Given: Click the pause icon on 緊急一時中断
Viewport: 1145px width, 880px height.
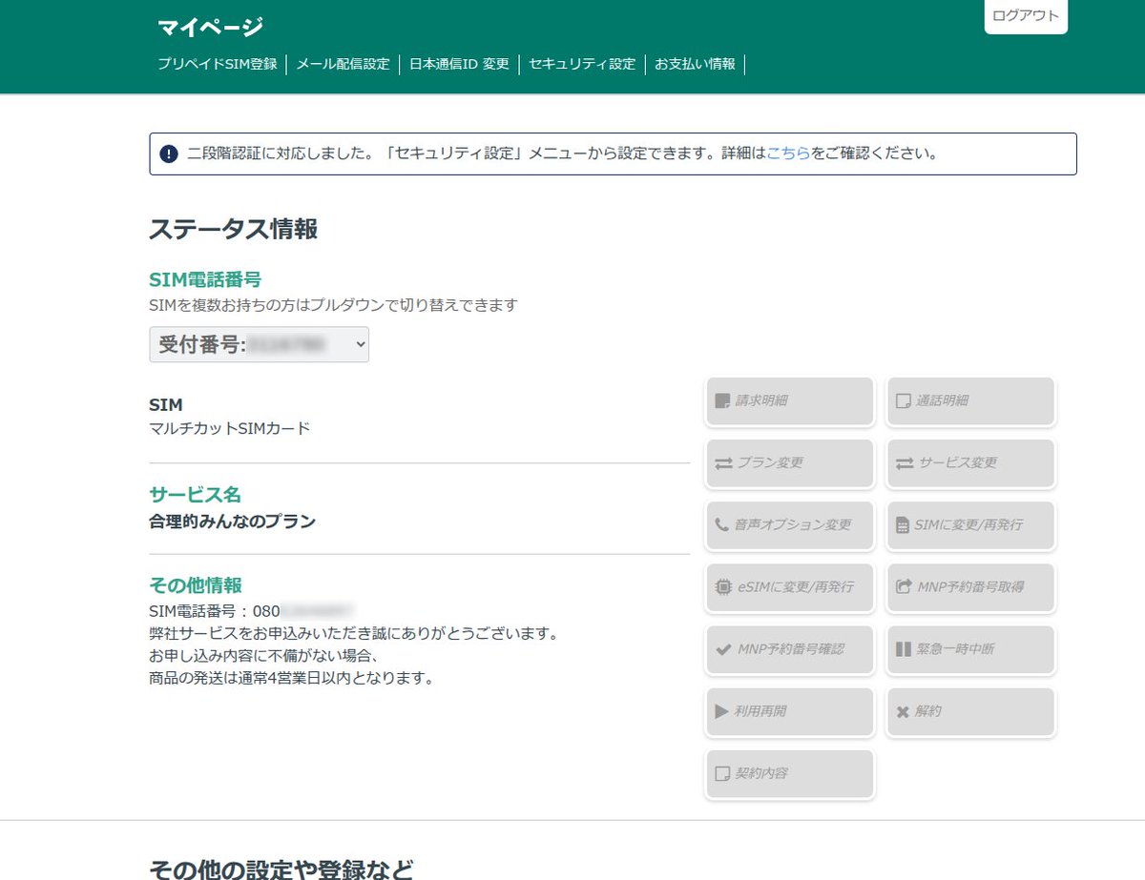Looking at the screenshot, I should click(x=905, y=649).
